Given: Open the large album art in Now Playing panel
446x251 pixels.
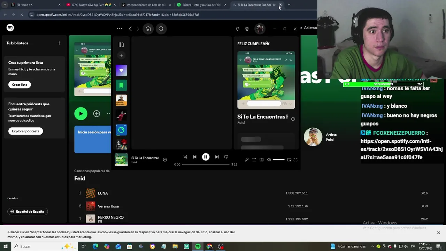Looking at the screenshot, I should 266,80.
